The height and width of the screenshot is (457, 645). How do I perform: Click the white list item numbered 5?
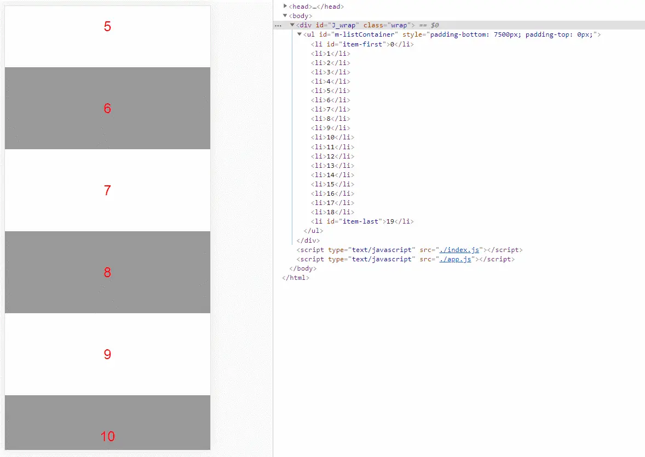(107, 37)
